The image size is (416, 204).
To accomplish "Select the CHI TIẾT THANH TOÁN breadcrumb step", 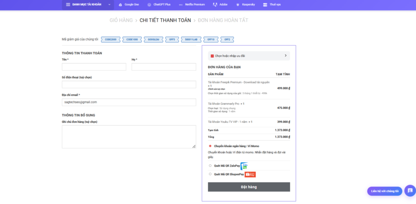I will (x=165, y=20).
